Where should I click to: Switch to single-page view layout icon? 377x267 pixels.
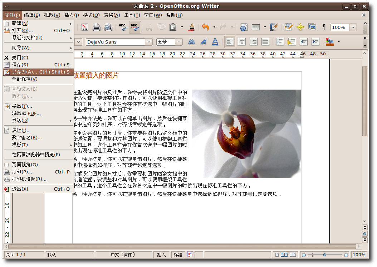(277, 255)
